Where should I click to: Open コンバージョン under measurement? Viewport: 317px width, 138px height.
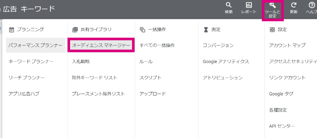click(218, 46)
